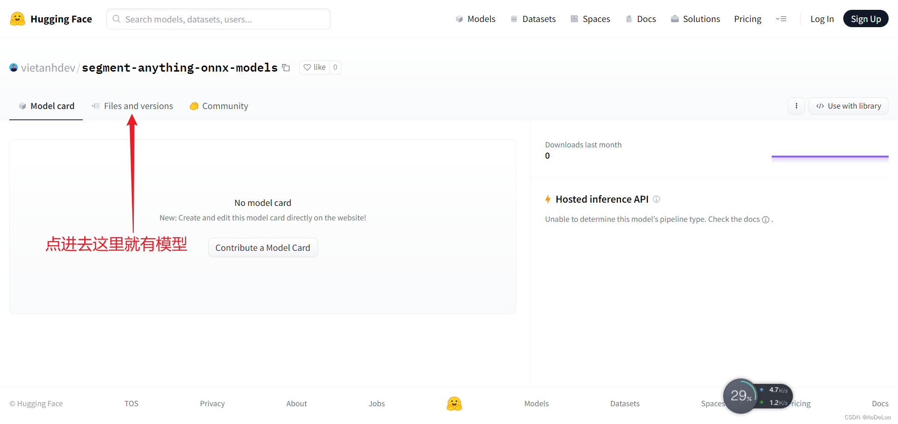Screen dimensions: 898x424
Task: Click the vietanhdev user avatar
Action: click(14, 68)
